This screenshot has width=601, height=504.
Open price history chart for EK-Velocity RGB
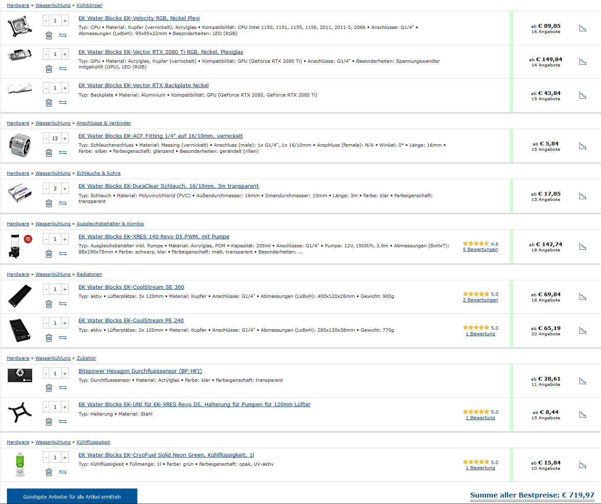tap(583, 28)
